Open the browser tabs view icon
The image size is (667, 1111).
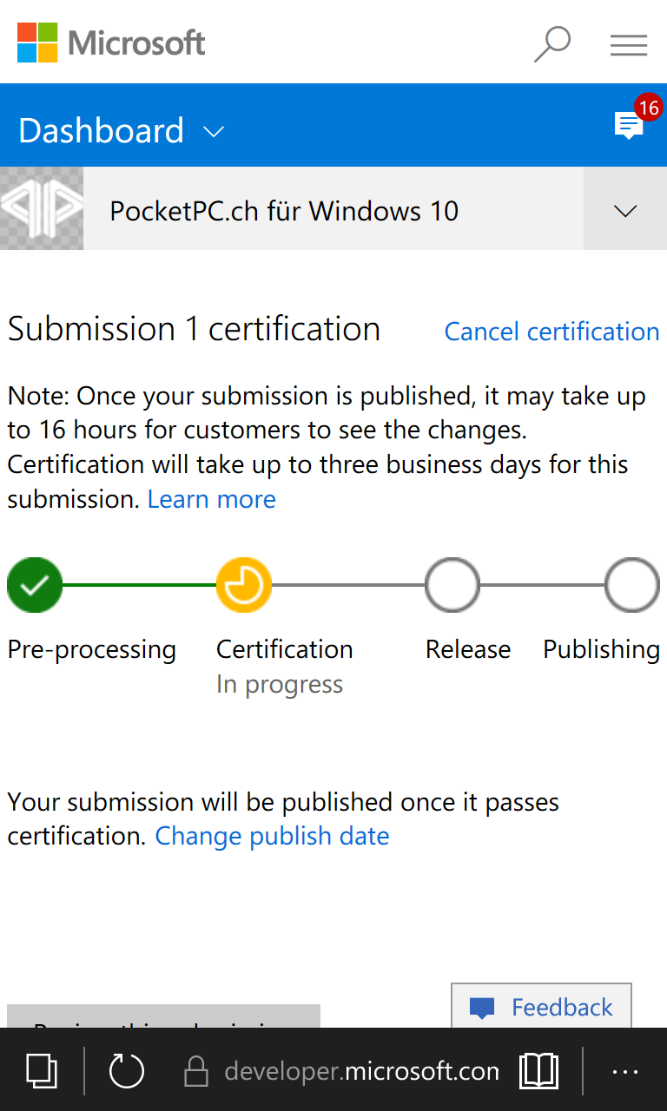point(41,1071)
